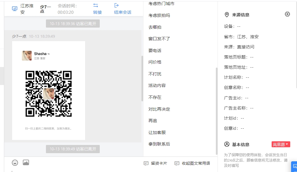The width and height of the screenshot is (297, 172).
Task: Click the 结束会话 exit icon
Action: (x=116, y=5)
